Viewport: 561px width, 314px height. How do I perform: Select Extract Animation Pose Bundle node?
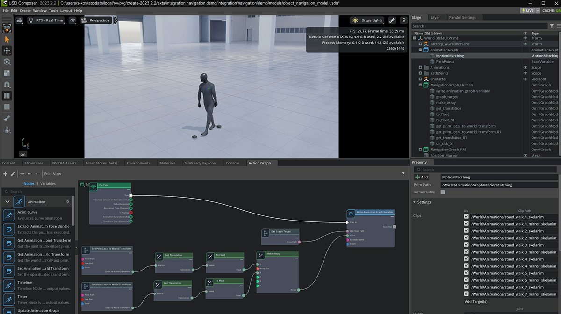pyautogui.click(x=37, y=229)
